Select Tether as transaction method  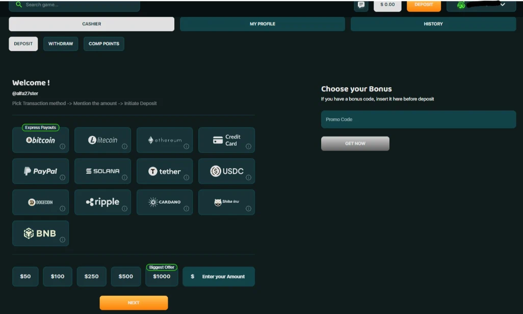164,171
